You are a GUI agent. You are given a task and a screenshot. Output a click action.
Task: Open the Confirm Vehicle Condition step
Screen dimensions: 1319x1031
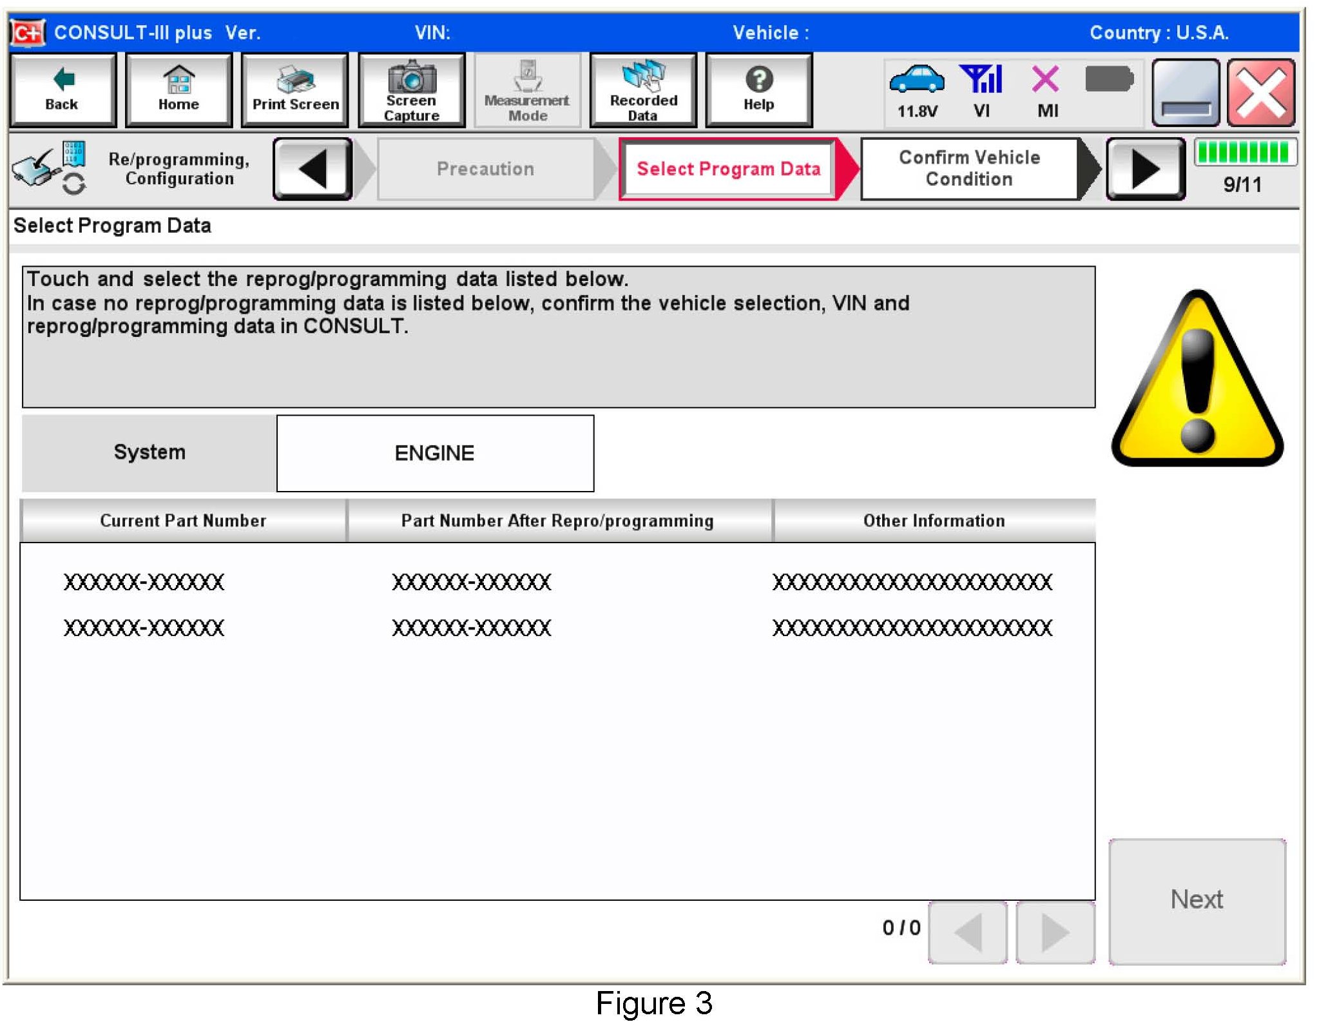pos(968,169)
